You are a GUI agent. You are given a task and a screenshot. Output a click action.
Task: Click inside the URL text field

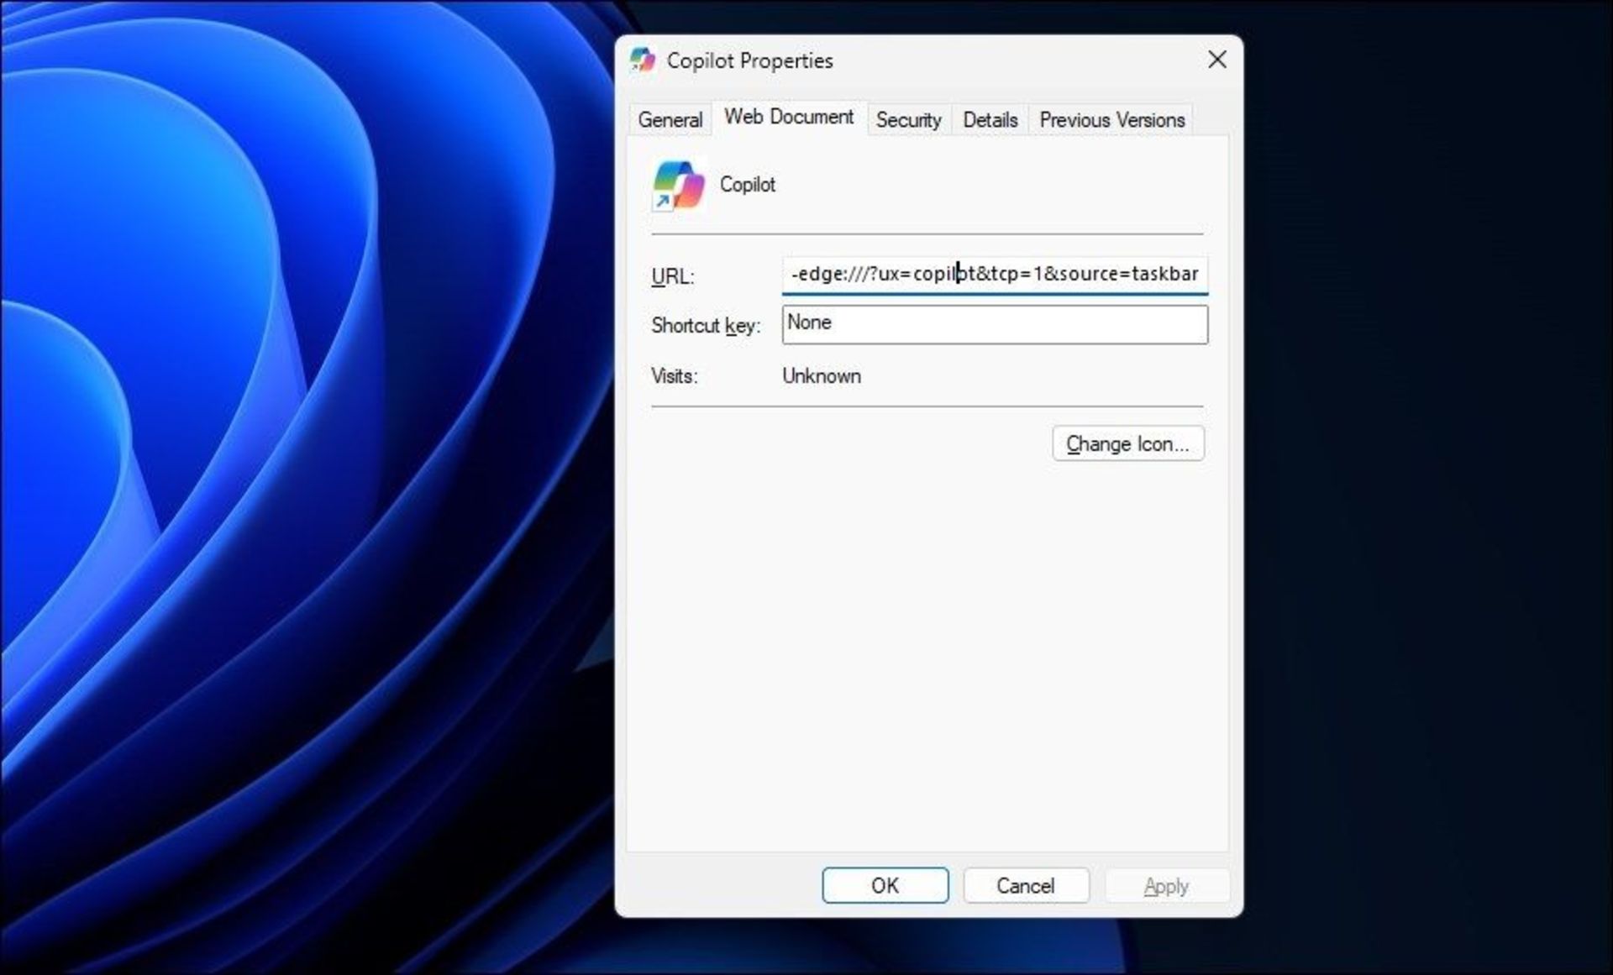pos(994,274)
